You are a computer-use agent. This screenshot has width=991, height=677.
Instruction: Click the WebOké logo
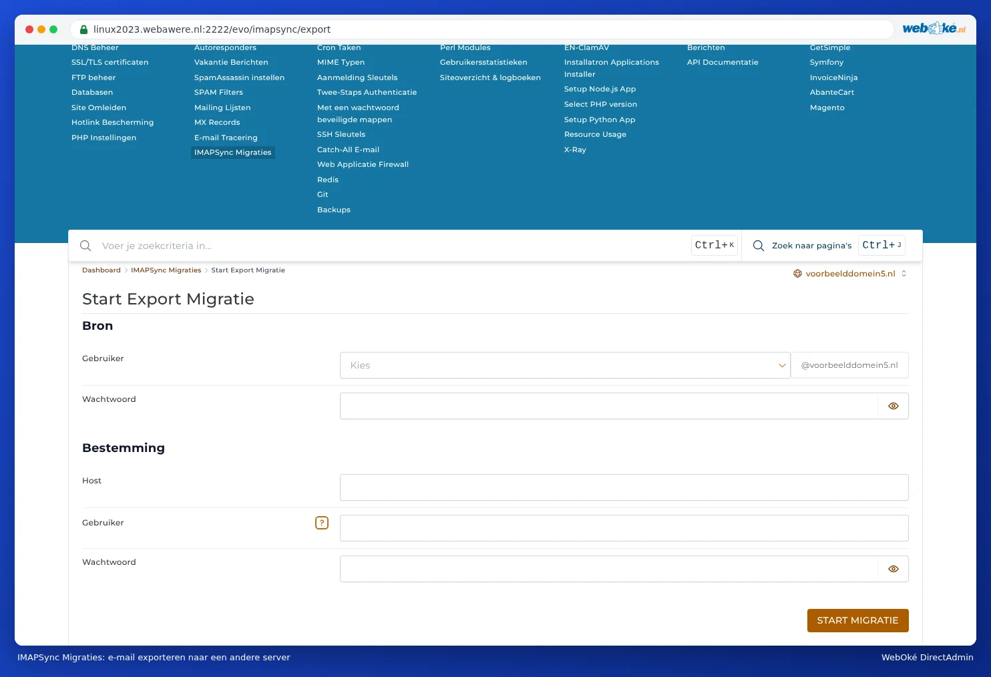coord(934,28)
